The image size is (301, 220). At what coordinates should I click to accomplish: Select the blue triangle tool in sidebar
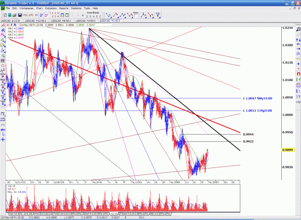[3, 50]
